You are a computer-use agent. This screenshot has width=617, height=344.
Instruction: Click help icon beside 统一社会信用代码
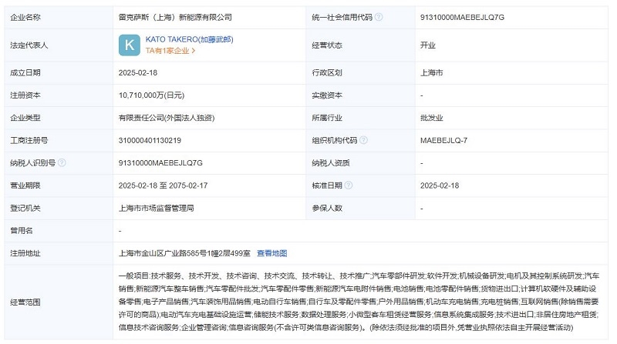coord(379,17)
